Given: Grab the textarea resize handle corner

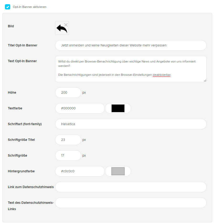Looking at the screenshot, I should click(205, 81).
